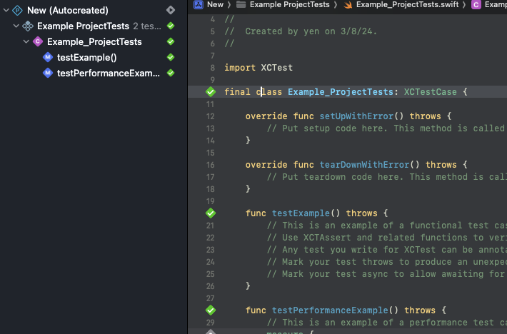The height and width of the screenshot is (334, 507).
Task: Click testPerformanceExample function name on line 28
Action: (330, 310)
